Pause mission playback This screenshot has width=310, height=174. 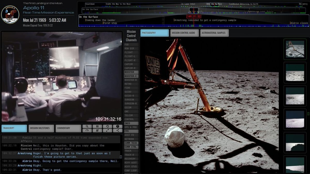[x=97, y=126]
